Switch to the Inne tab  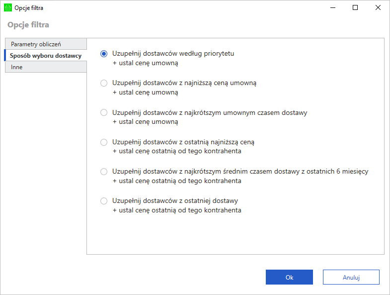(x=46, y=67)
